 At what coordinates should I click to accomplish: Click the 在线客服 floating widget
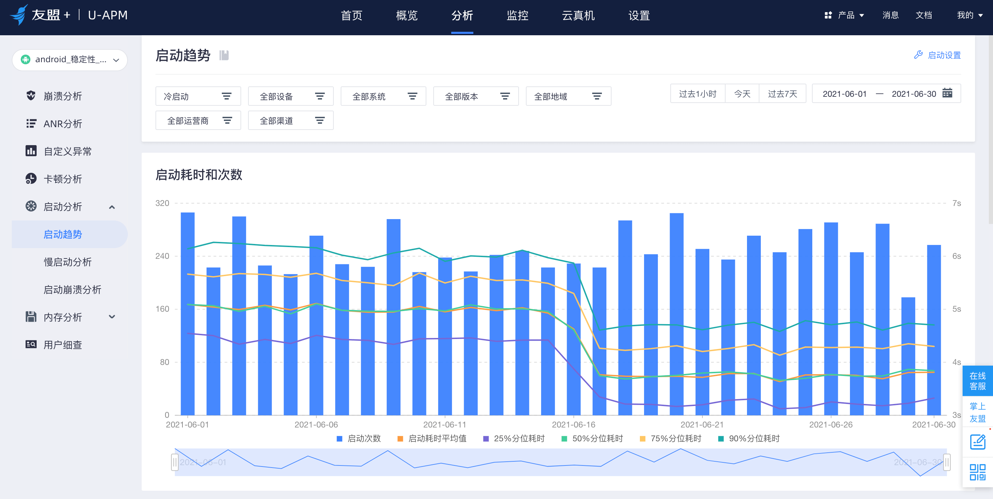977,380
